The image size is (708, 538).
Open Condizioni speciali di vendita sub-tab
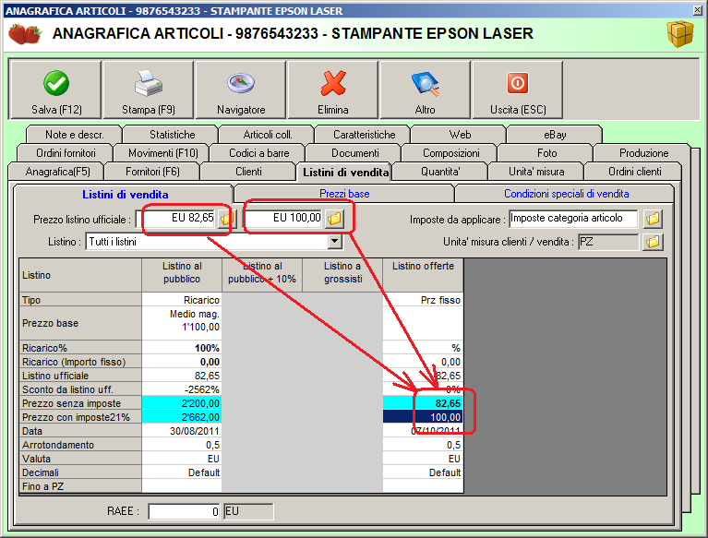[x=566, y=194]
